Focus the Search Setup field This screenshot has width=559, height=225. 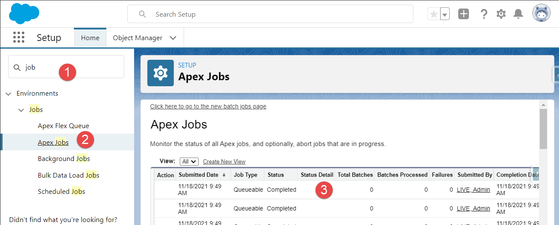[270, 14]
